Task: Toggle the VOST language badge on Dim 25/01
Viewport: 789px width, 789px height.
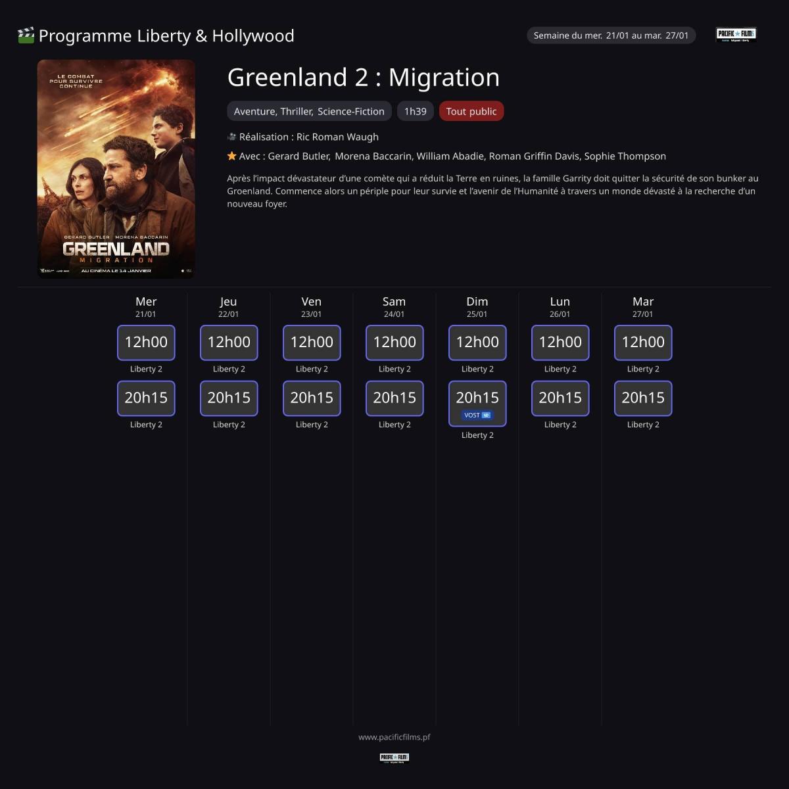Action: click(x=477, y=414)
